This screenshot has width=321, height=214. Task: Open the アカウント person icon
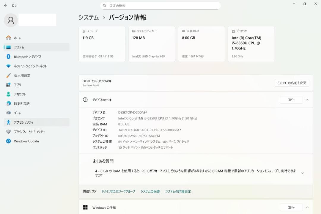9,94
